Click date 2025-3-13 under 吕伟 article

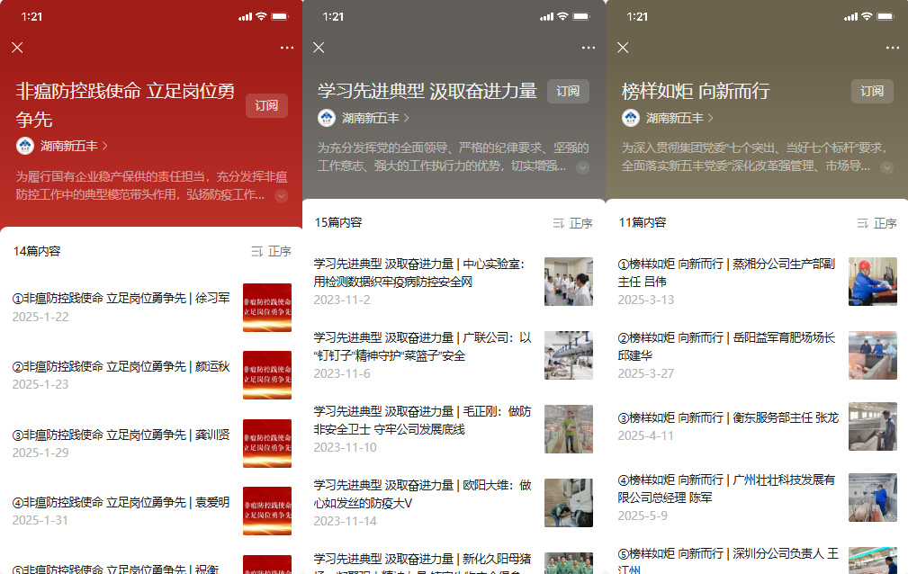click(645, 300)
